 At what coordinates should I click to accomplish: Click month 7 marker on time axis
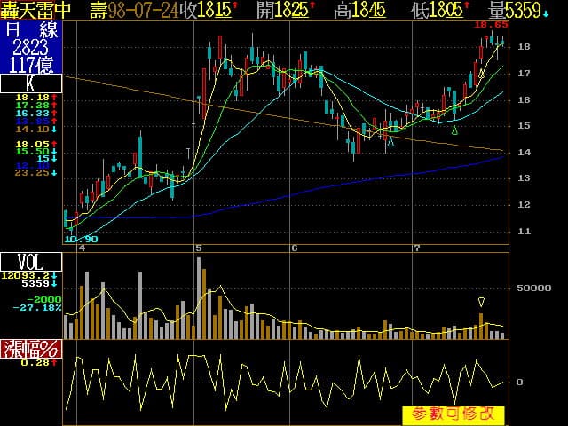(417, 248)
